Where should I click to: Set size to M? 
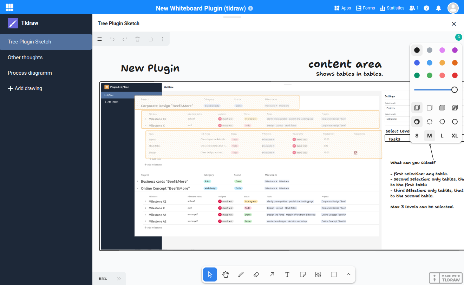[430, 136]
